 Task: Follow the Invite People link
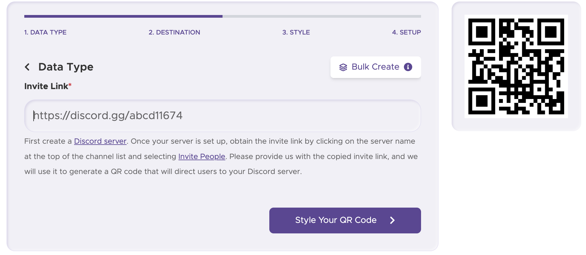click(x=202, y=157)
